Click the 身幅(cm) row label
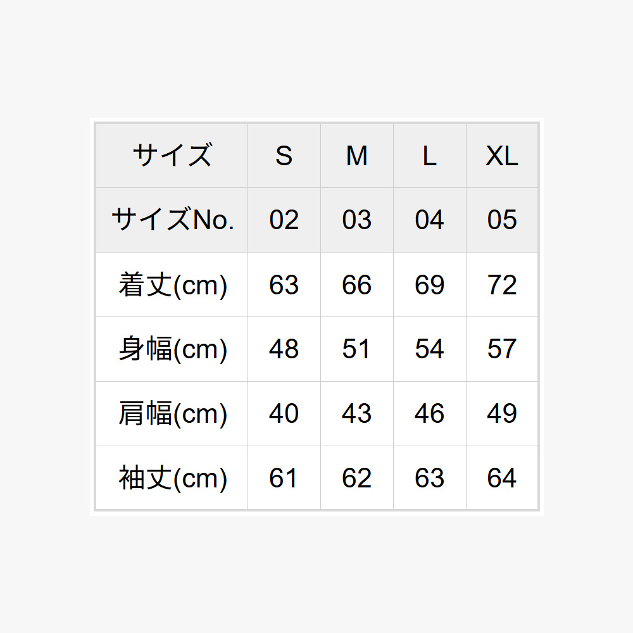 coord(172,349)
